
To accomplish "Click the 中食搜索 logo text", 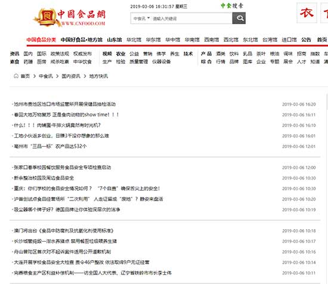I will pos(232,5).
